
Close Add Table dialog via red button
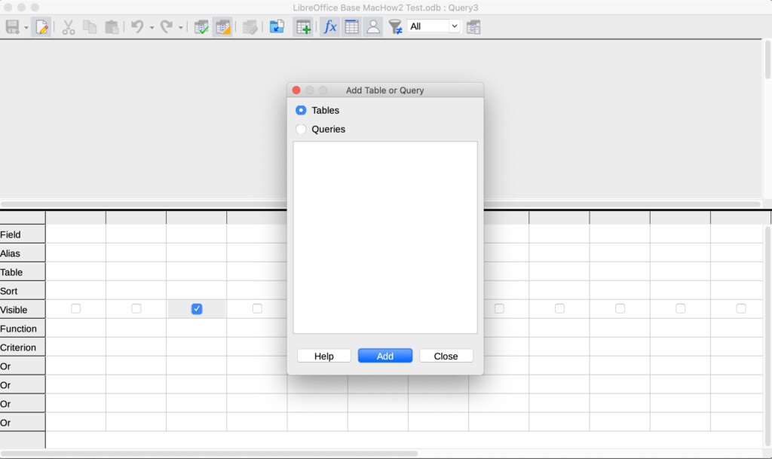point(296,90)
